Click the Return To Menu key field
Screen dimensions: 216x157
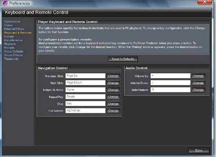pyautogui.click(x=85, y=90)
